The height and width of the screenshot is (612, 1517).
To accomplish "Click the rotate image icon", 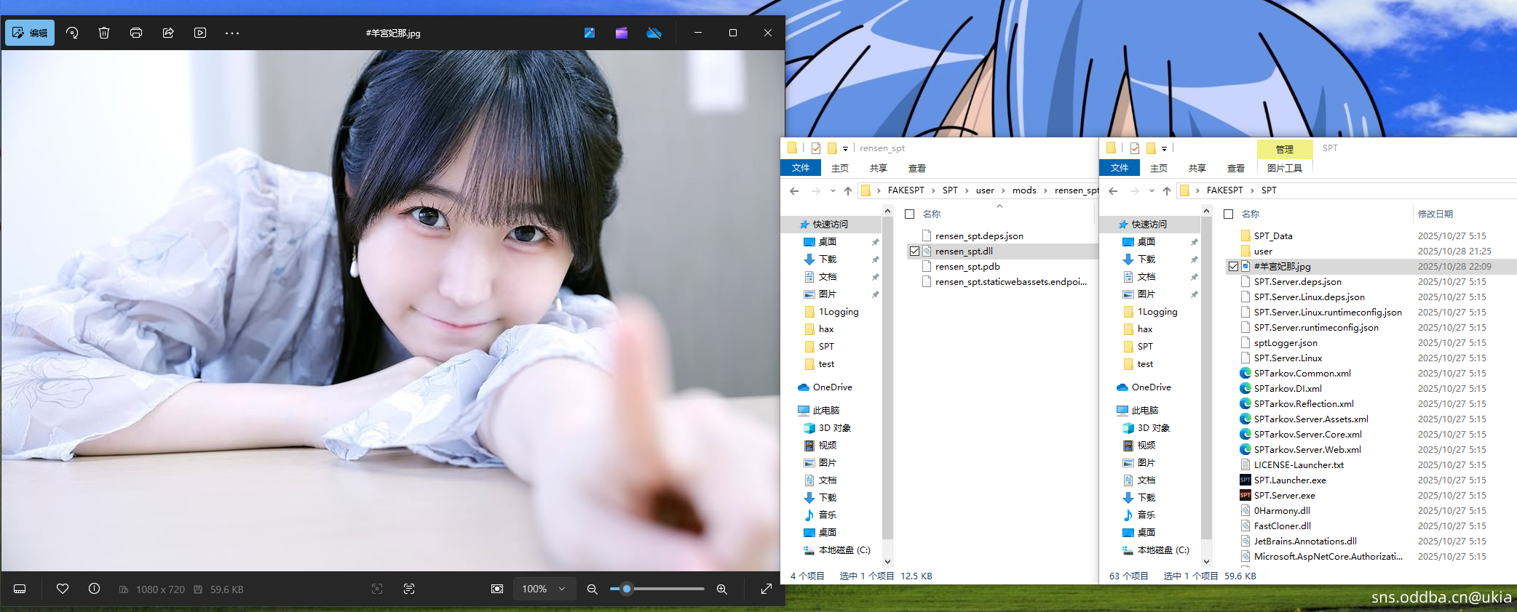I will 72,33.
